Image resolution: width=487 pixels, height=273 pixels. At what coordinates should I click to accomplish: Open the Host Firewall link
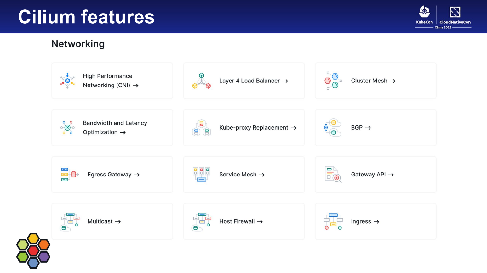241,221
